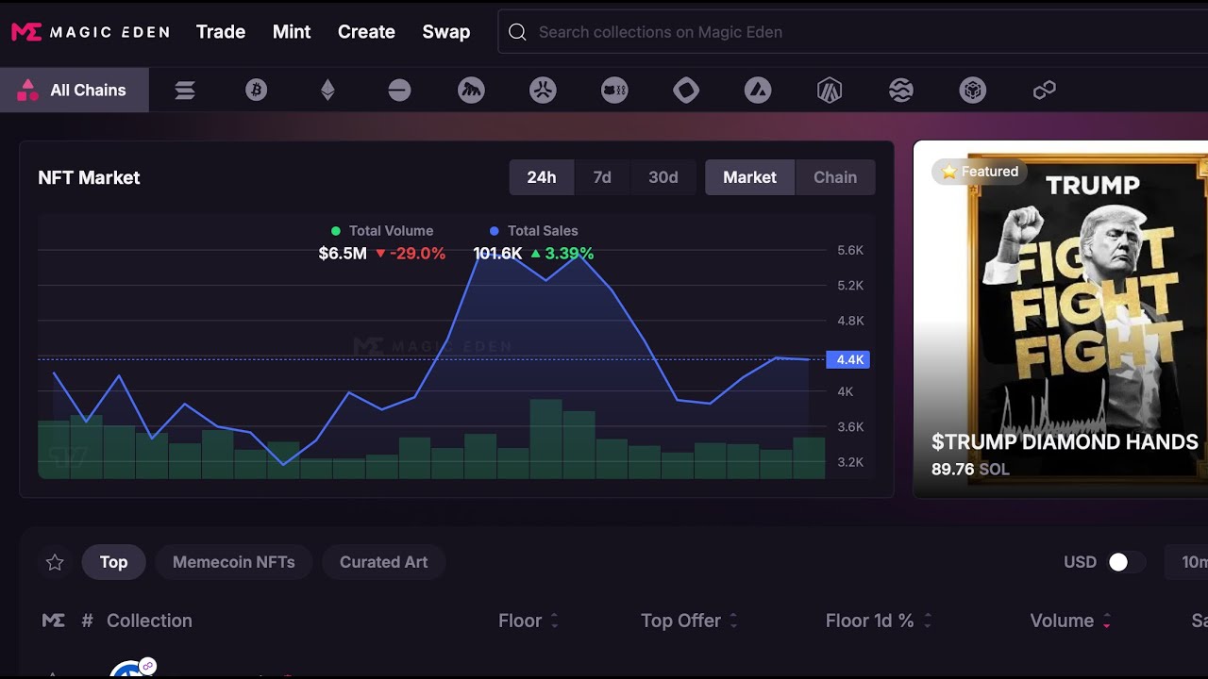The height and width of the screenshot is (679, 1208).
Task: Select the Top collections tab
Action: 113,562
